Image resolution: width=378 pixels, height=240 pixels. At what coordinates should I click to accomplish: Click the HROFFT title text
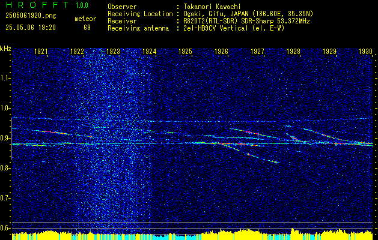[x=37, y=5]
